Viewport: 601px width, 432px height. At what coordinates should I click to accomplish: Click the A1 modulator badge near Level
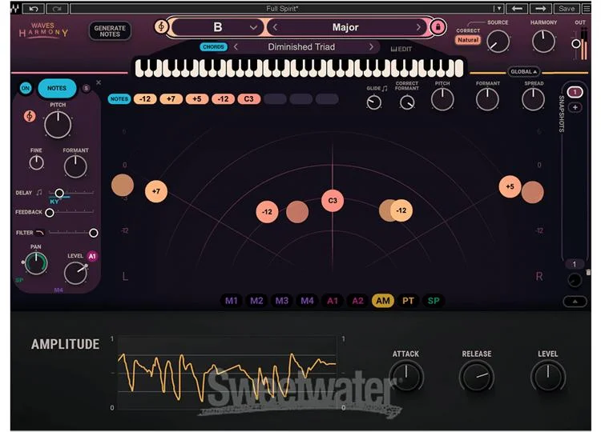pos(92,256)
